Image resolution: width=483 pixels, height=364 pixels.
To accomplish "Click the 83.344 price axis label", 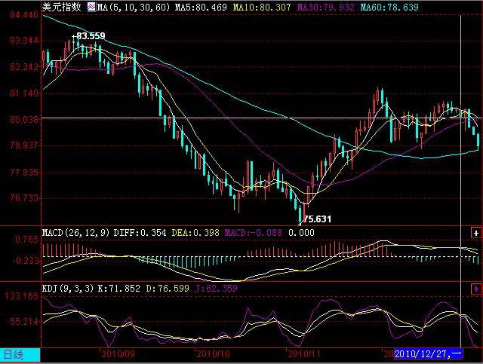I will click(24, 41).
